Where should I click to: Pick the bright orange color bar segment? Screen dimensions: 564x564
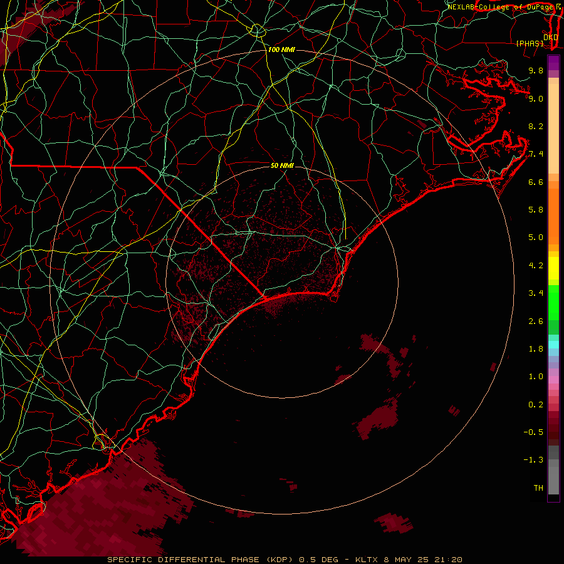pyautogui.click(x=553, y=216)
